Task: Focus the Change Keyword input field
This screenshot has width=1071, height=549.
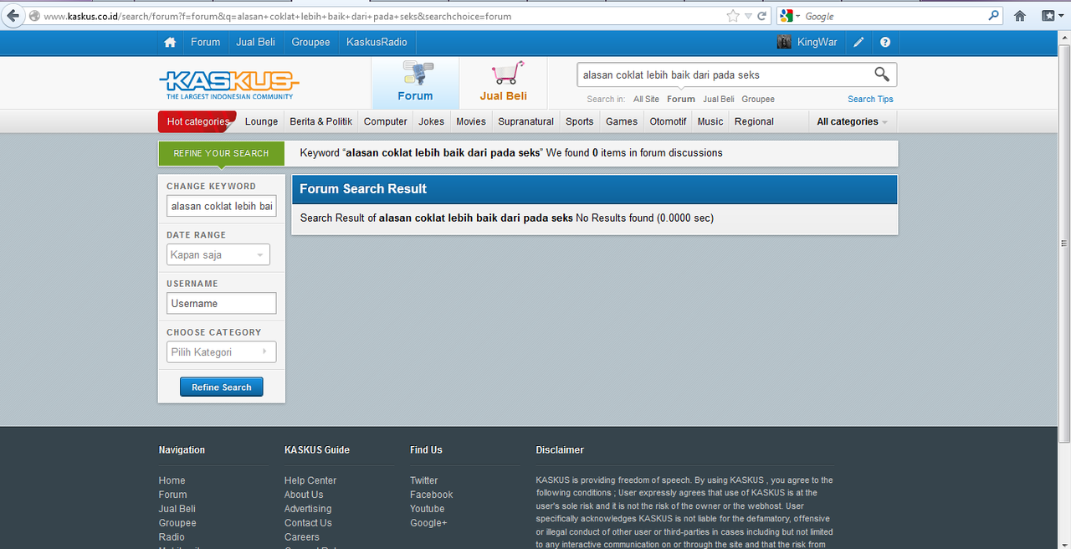Action: (x=221, y=206)
